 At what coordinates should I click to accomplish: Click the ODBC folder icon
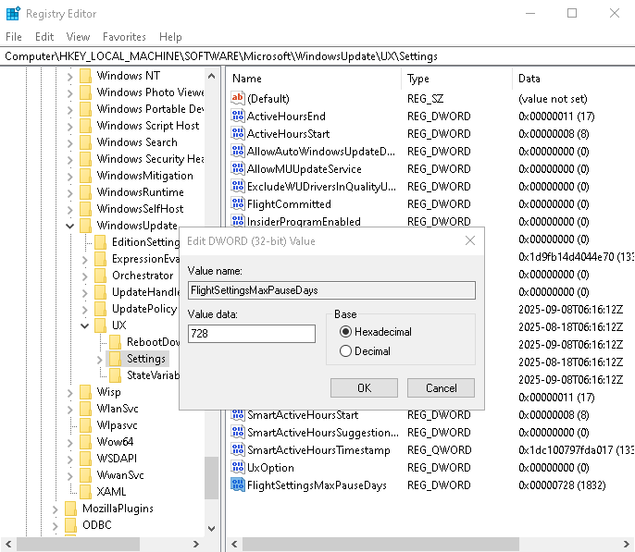pos(71,525)
